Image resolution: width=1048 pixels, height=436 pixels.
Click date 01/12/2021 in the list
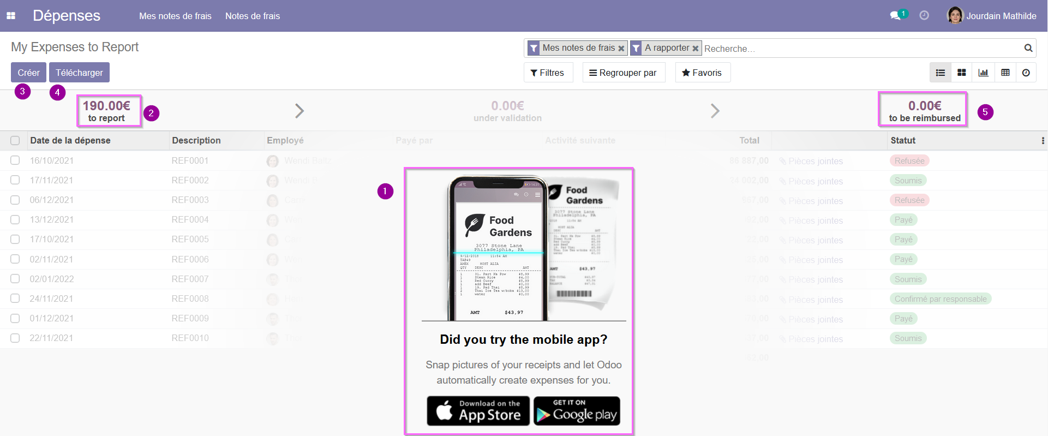51,318
